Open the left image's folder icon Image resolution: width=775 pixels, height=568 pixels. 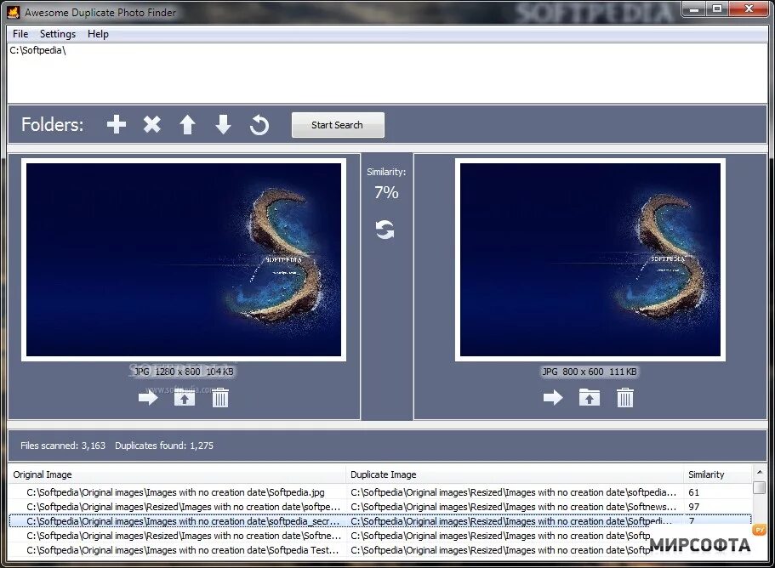click(x=185, y=398)
